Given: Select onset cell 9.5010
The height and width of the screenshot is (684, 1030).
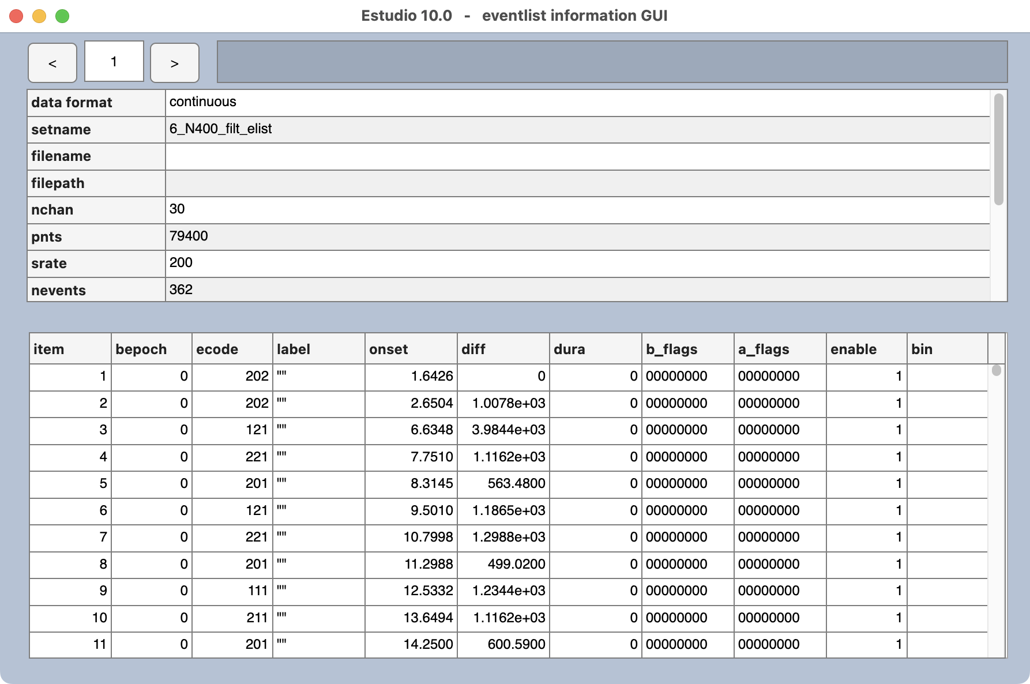Looking at the screenshot, I should click(x=411, y=512).
